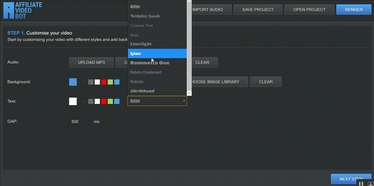Viewport: 374px width, 186px height.
Task: Select the Dosis font entry
Action: pyautogui.click(x=157, y=35)
